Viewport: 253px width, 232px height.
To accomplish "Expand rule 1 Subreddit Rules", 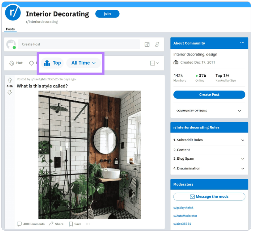I will click(x=209, y=140).
